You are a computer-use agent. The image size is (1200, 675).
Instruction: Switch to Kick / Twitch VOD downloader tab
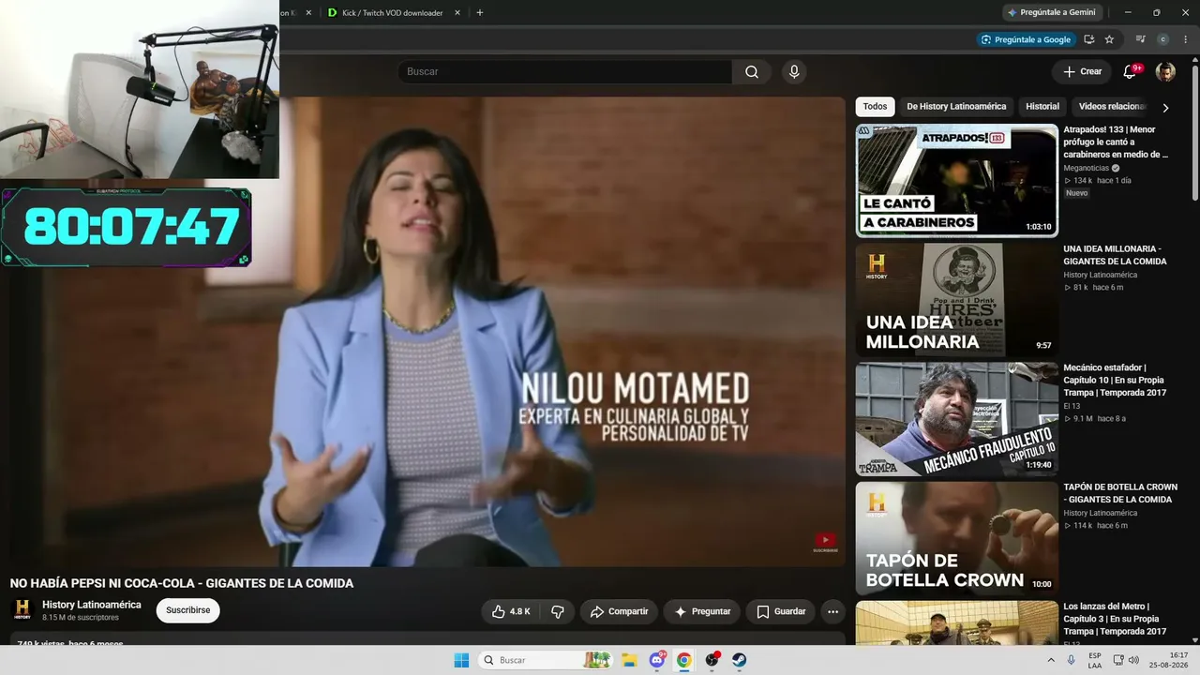coord(392,13)
